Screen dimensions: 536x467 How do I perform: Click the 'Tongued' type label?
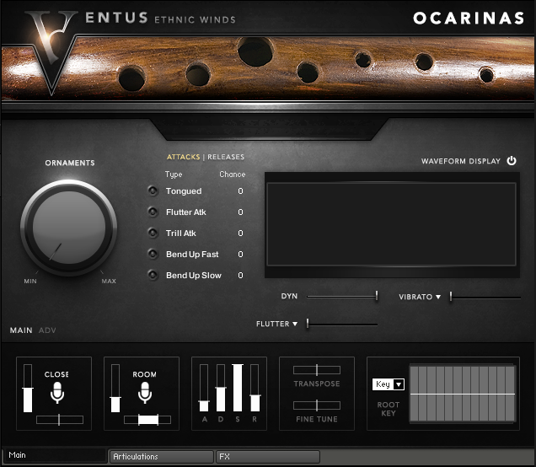184,191
